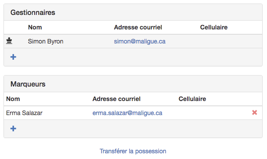Click the Gestionnaires panel heading

33,12
